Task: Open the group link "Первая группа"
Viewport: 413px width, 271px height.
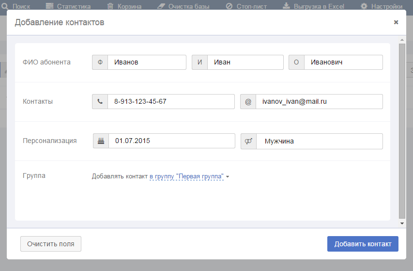Action: tap(186, 176)
